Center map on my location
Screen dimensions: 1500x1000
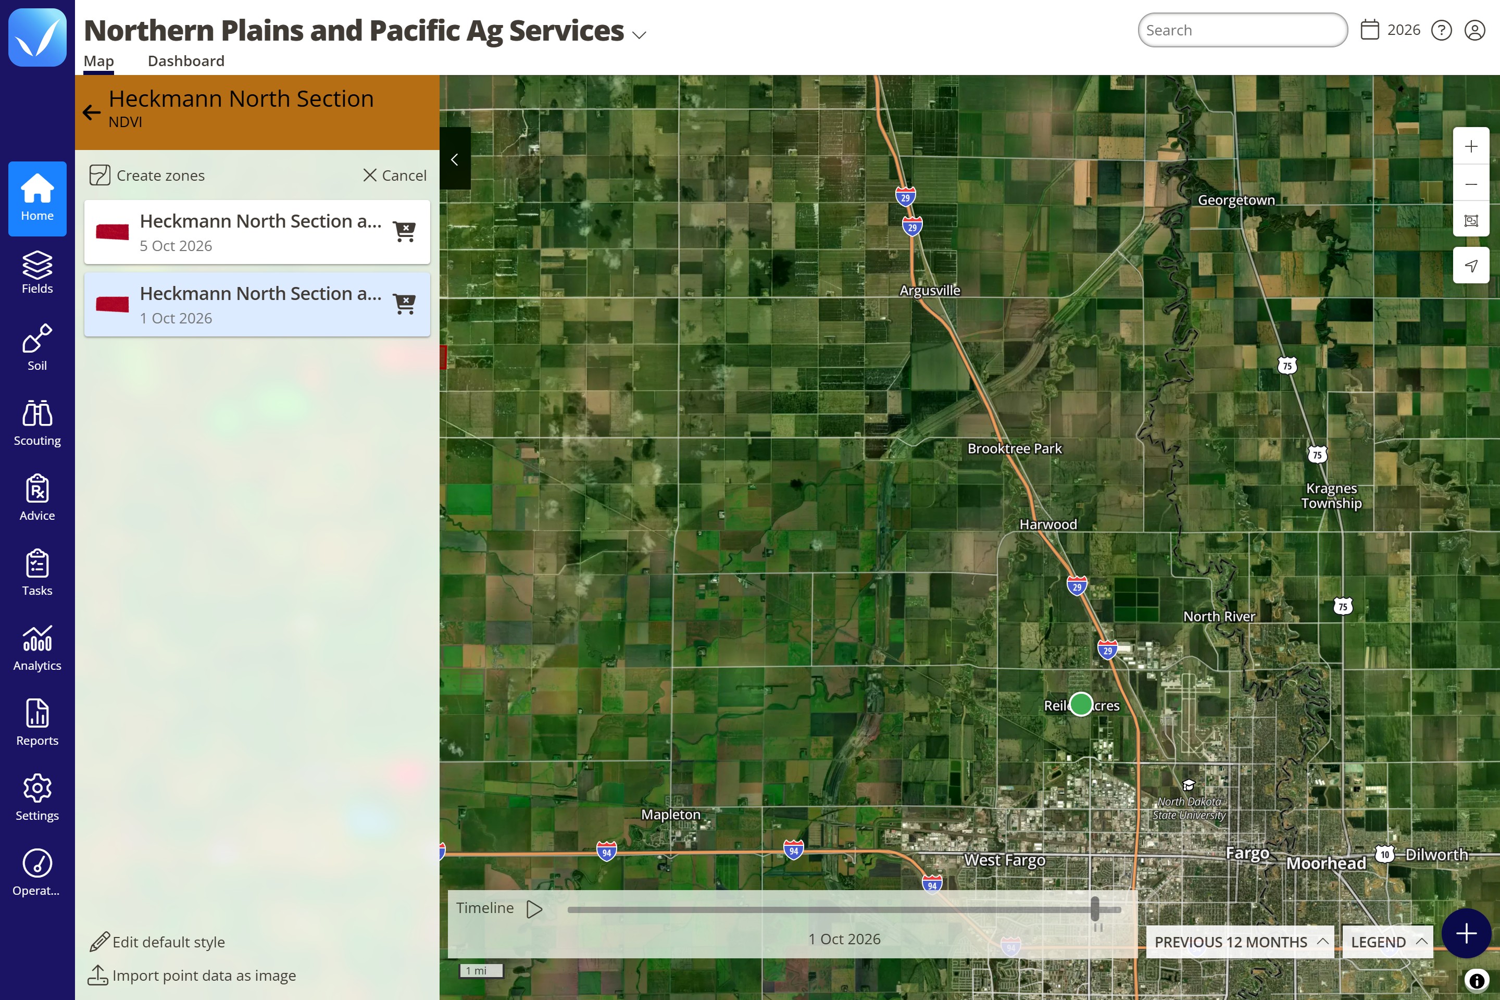(x=1471, y=265)
